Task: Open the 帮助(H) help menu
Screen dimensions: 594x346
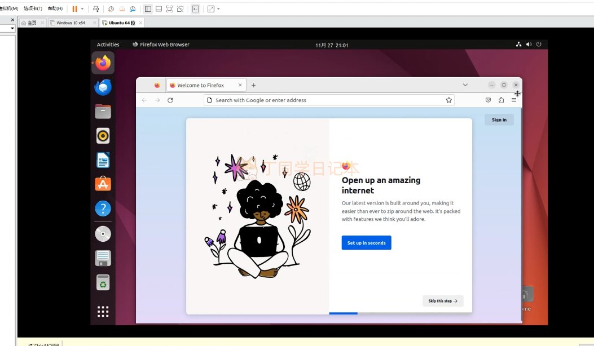Action: pos(55,8)
